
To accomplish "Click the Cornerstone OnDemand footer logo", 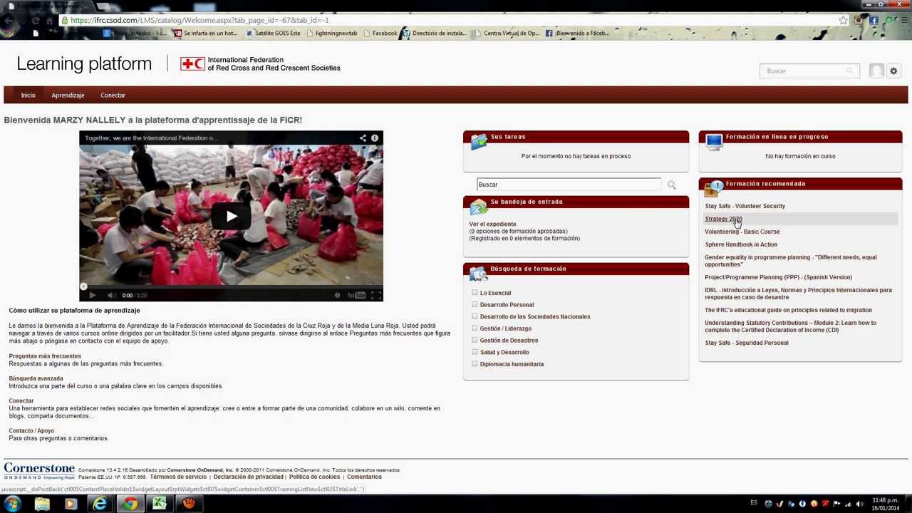I will (39, 471).
